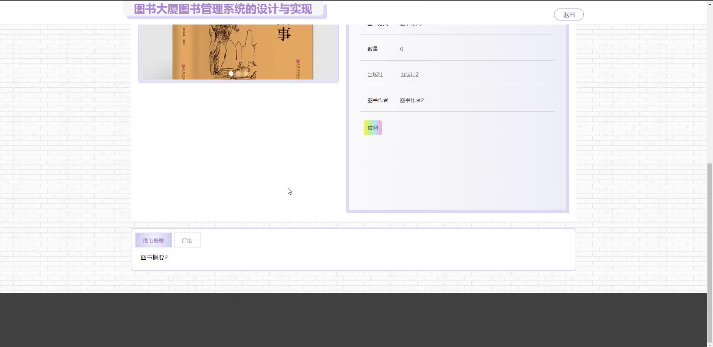Click the 出版社 field label
The image size is (713, 347).
[x=375, y=74]
